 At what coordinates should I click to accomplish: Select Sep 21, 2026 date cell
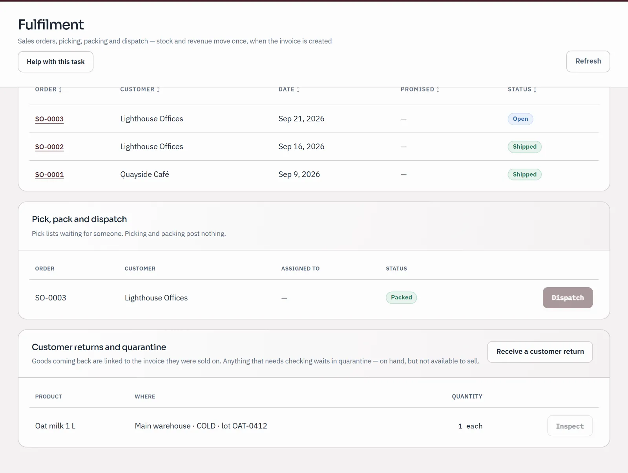click(x=301, y=119)
